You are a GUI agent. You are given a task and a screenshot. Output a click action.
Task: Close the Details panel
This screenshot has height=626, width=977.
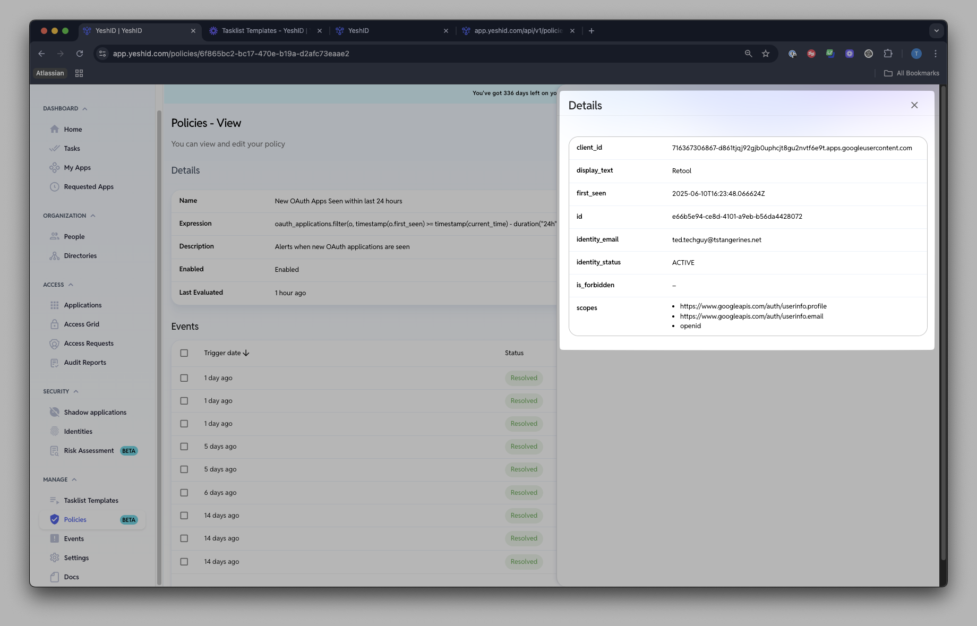(x=914, y=105)
